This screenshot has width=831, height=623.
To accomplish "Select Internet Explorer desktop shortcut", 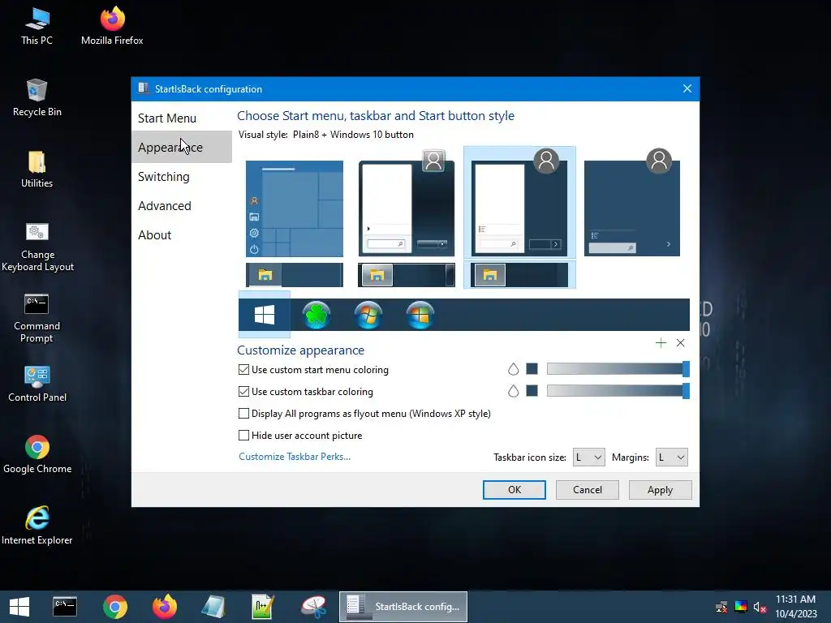I will (x=37, y=526).
